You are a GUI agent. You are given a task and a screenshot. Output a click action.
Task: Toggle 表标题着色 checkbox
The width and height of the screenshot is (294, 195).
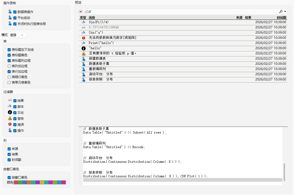(x=9, y=55)
